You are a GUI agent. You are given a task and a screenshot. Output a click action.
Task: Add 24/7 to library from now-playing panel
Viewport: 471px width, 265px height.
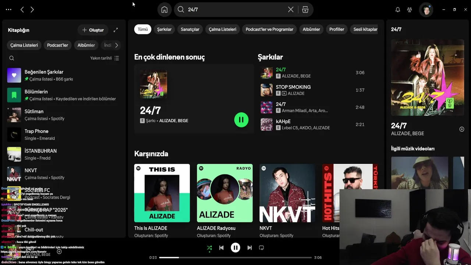click(462, 129)
